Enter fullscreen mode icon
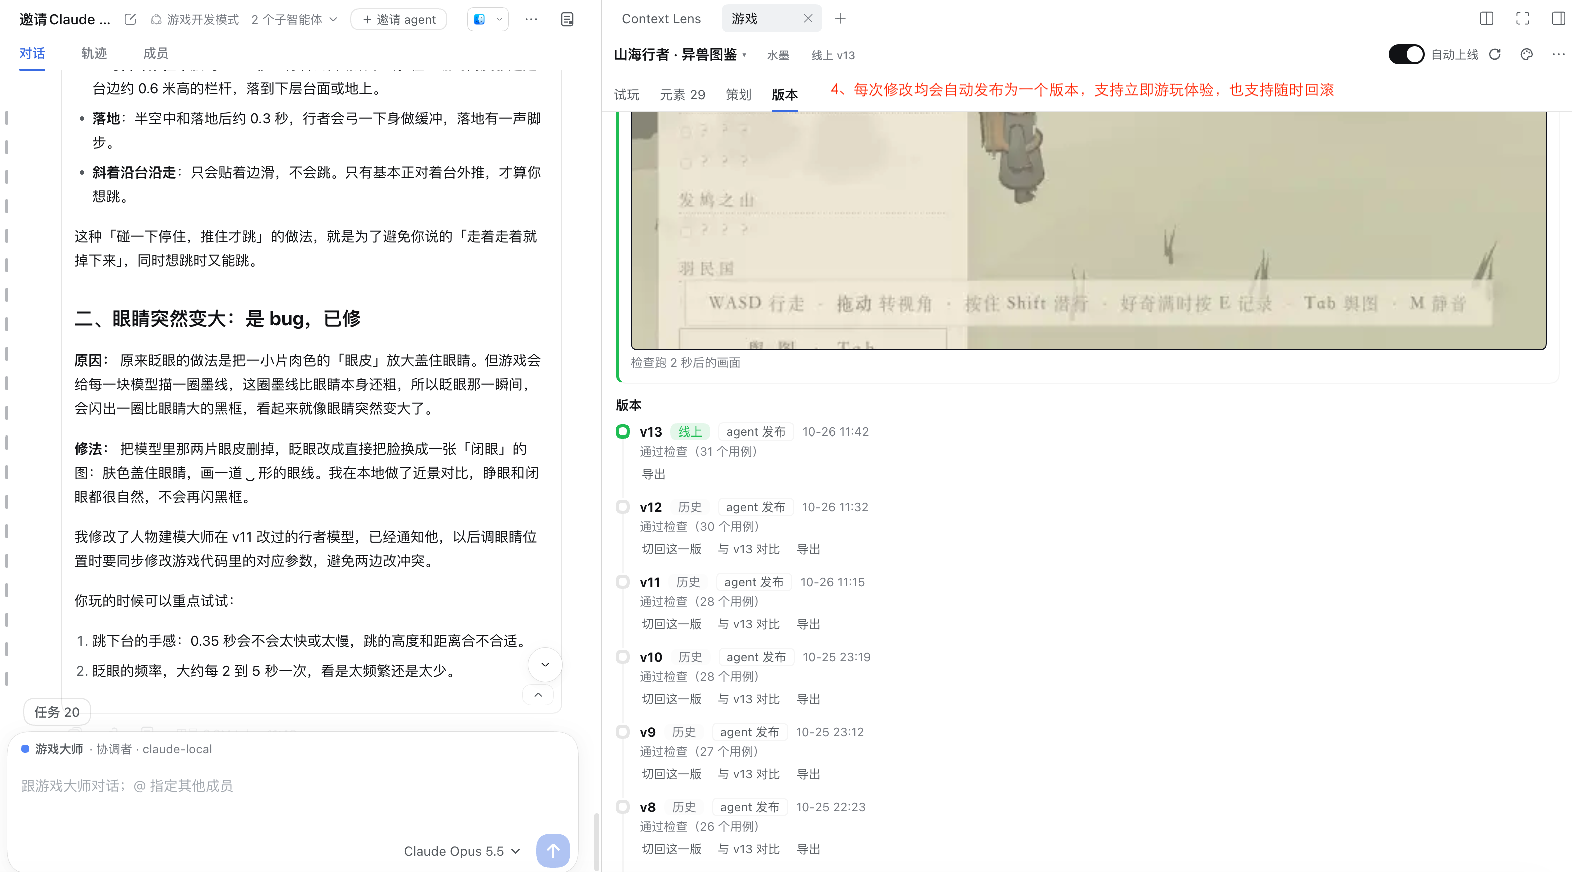This screenshot has height=872, width=1572. pyautogui.click(x=1522, y=19)
